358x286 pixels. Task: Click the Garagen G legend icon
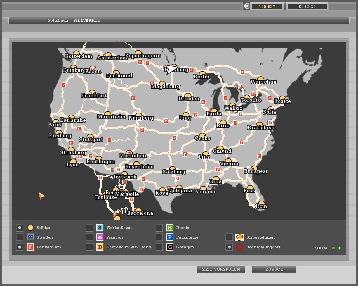coord(170,247)
